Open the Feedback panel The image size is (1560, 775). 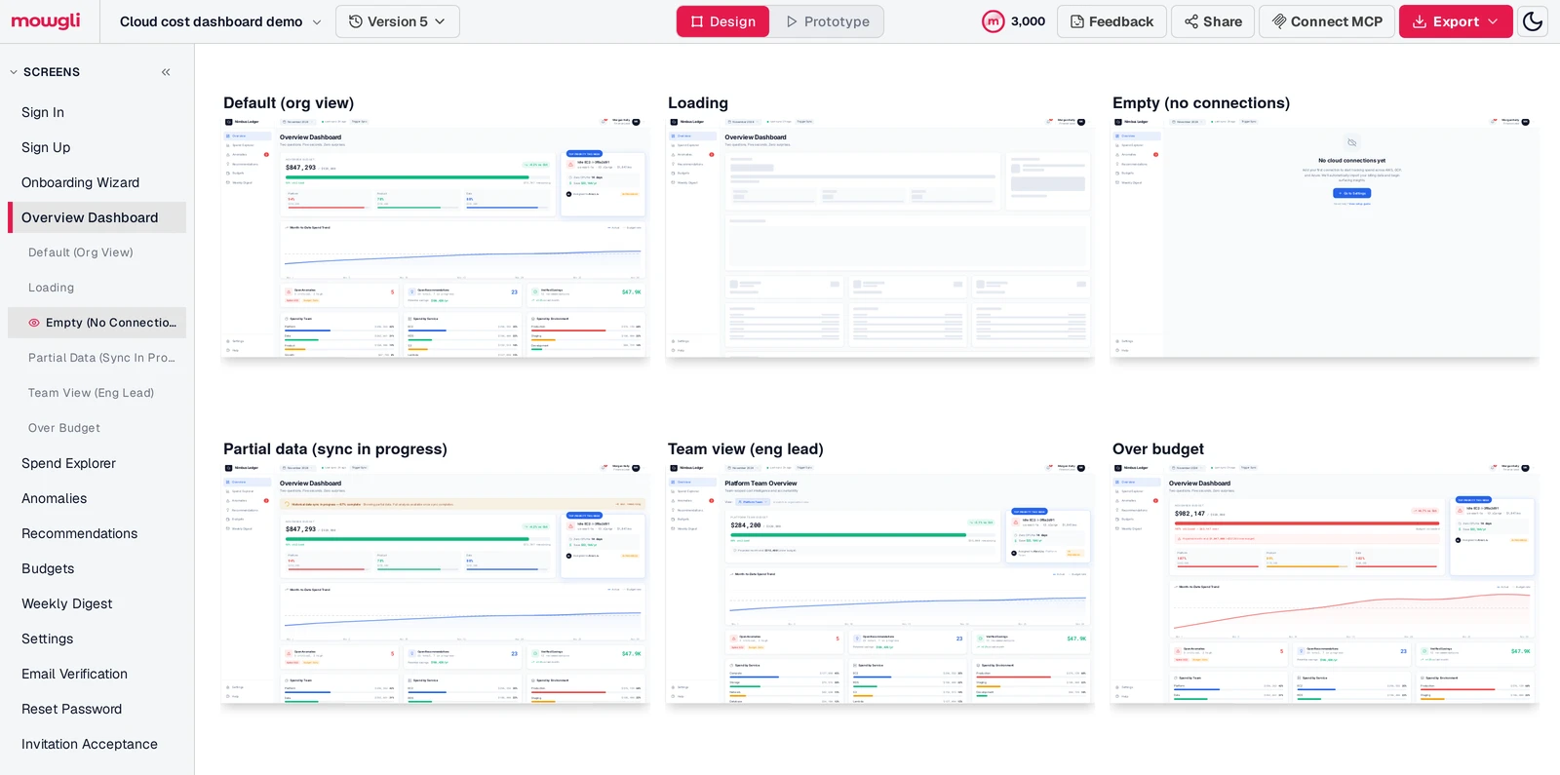pos(1111,21)
